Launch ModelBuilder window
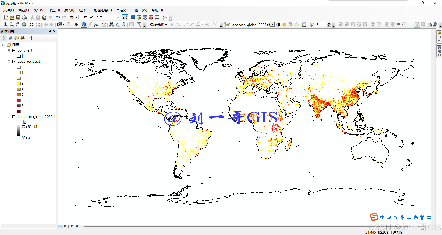442x235 pixels. pyautogui.click(x=165, y=17)
